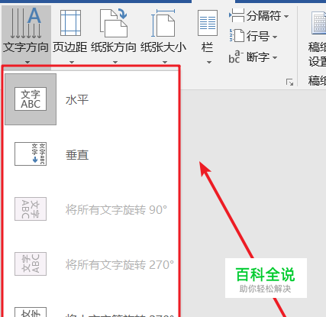
Task: Click the 页边距 button label
Action: point(70,47)
